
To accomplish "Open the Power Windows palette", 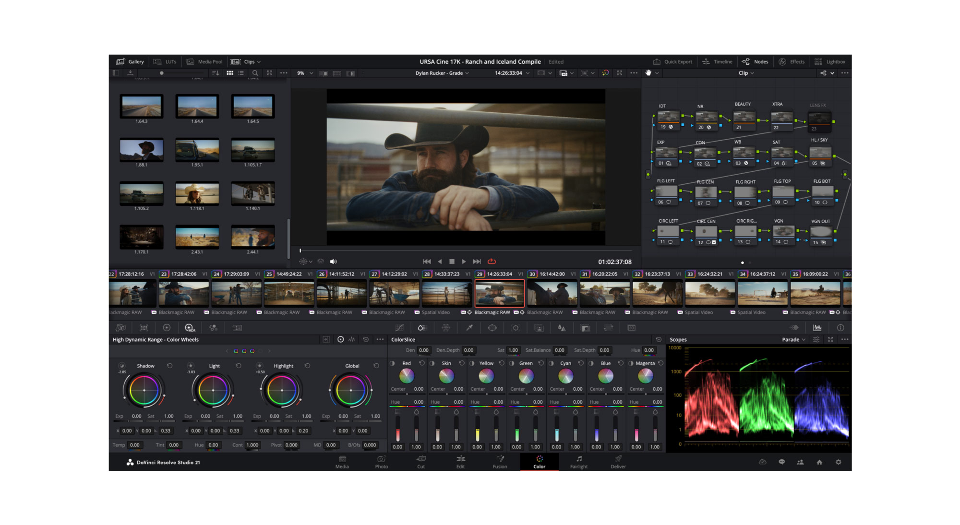I will [x=492, y=328].
